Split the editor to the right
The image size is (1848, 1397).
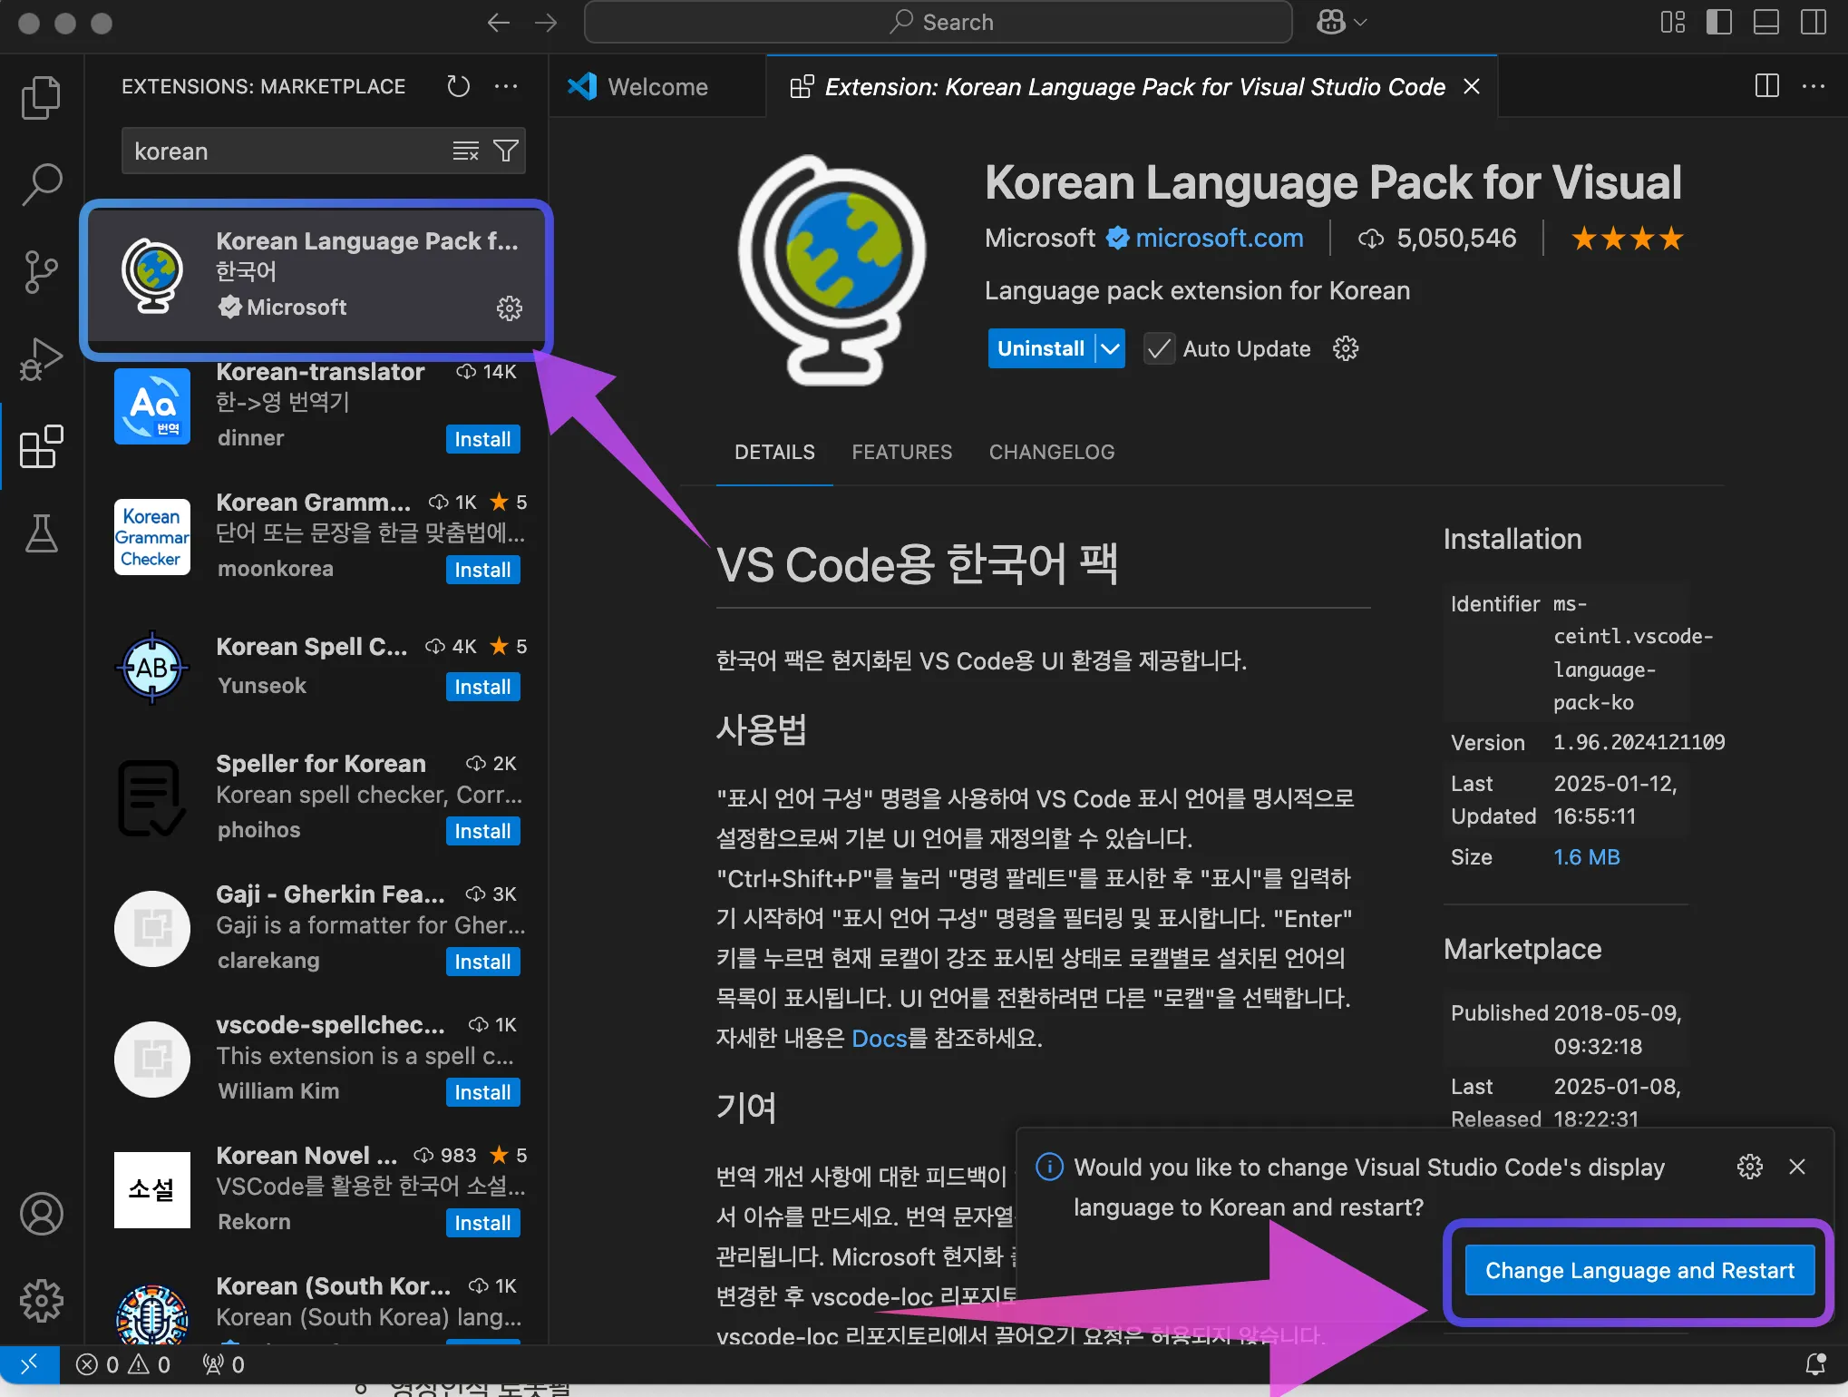[1766, 86]
